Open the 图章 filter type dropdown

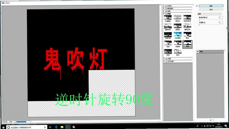point(210,14)
